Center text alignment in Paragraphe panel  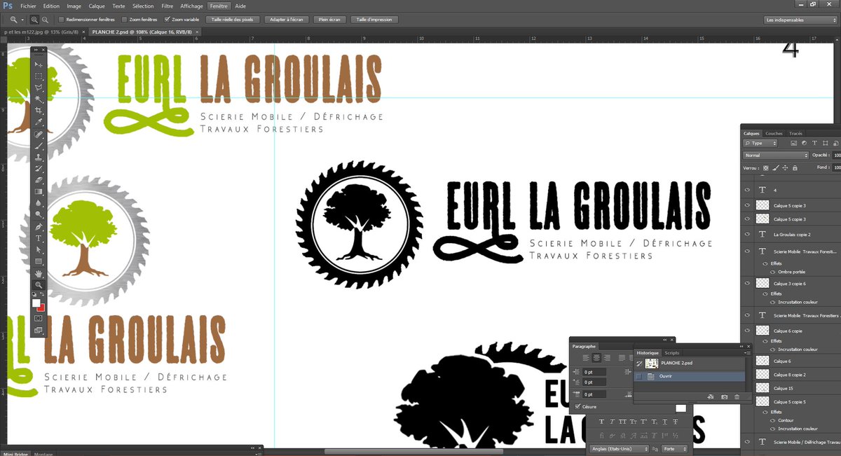[x=596, y=358]
